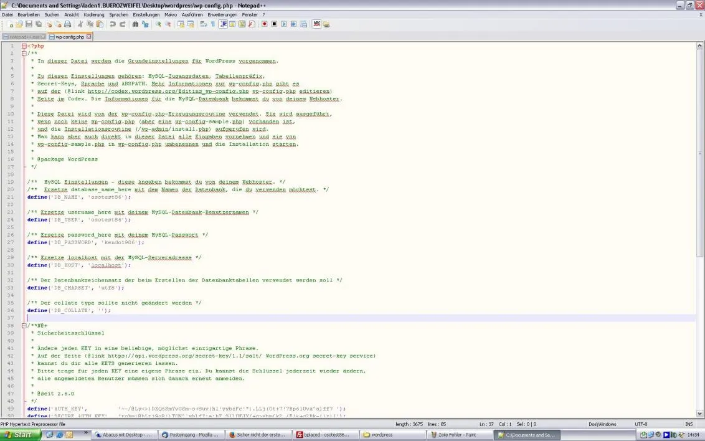Paste using the clipboard toolbar icon
Viewport: 705px width, 441px height.
(x=100, y=24)
